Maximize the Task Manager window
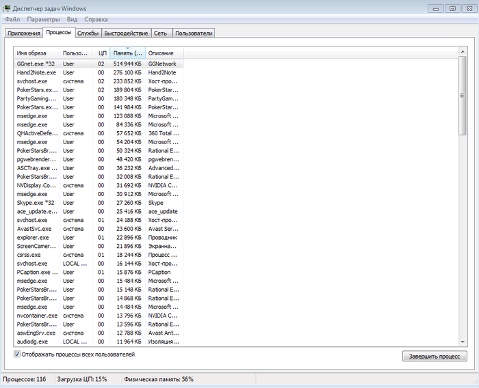Screen dimensions: 479x388 [x=453, y=9]
